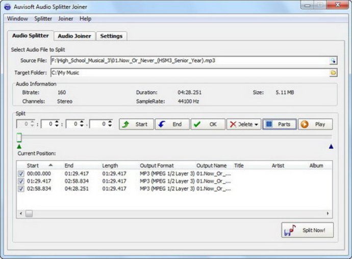Screen dimensions: 352x259
Task: Click the blue end marker triangle
Action: (x=331, y=146)
